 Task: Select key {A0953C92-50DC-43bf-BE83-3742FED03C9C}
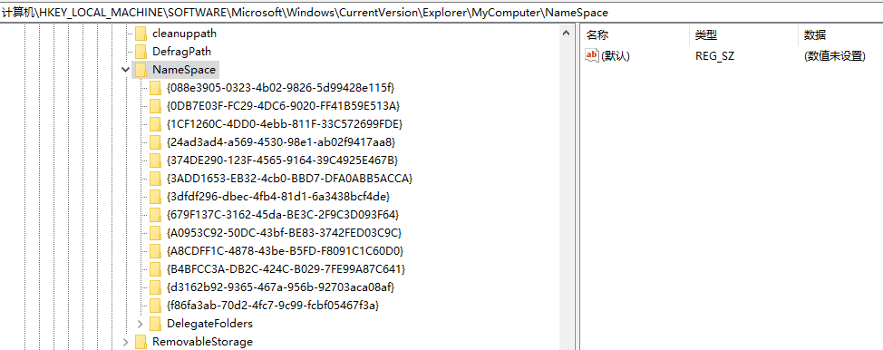point(285,233)
